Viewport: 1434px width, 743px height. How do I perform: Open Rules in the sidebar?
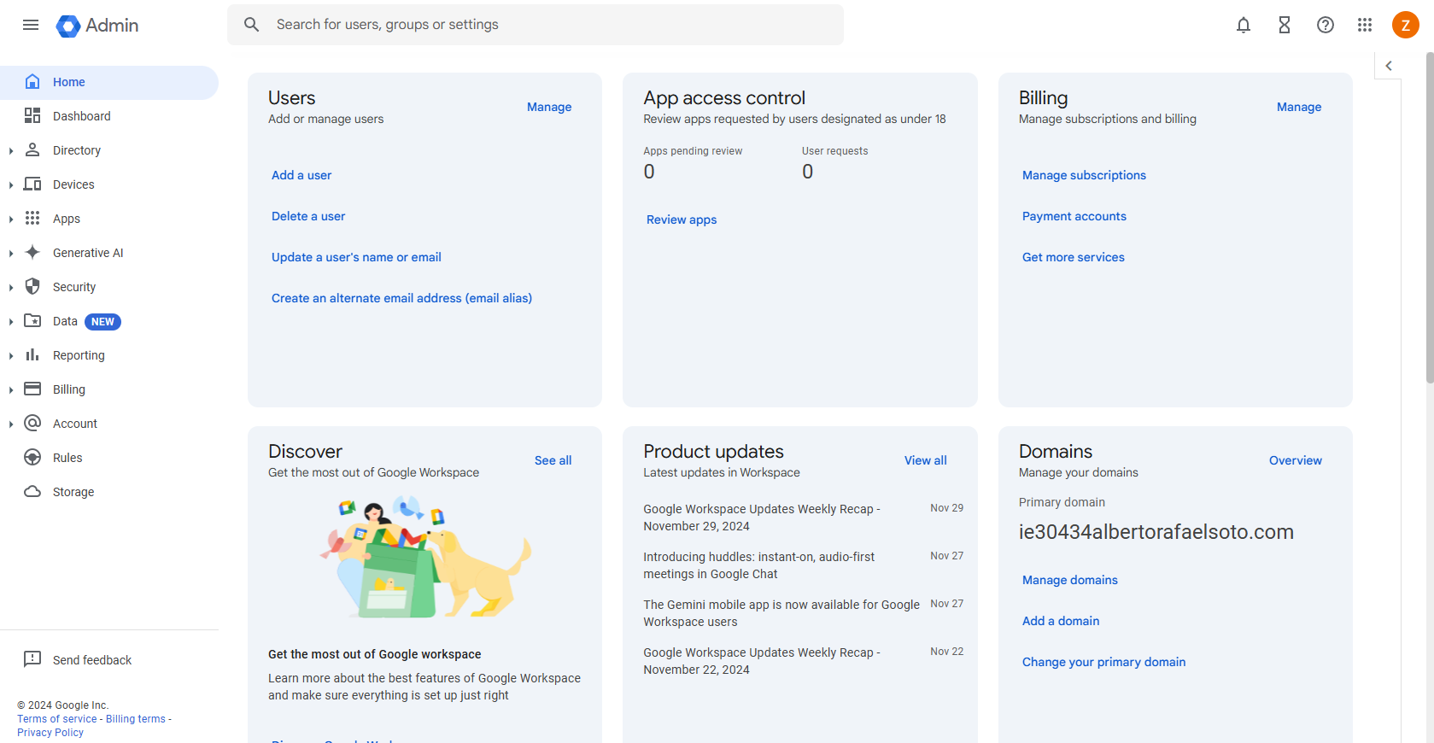(67, 458)
